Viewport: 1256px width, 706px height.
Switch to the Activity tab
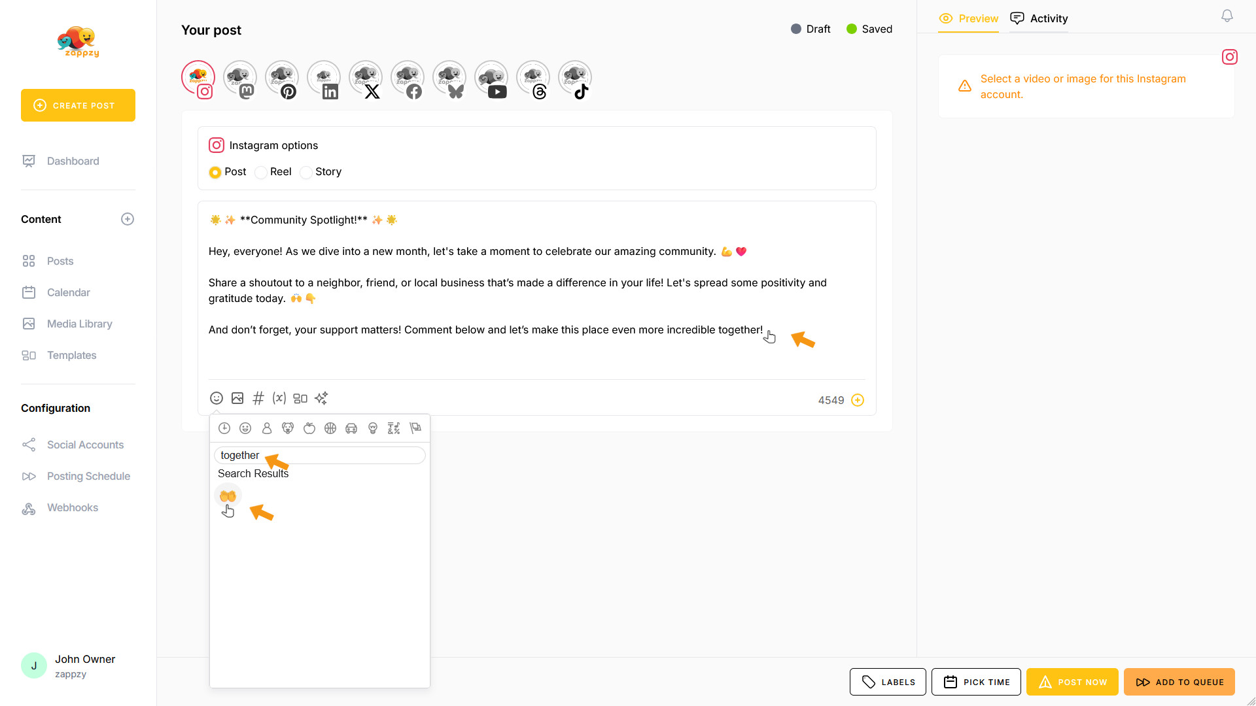1039,18
